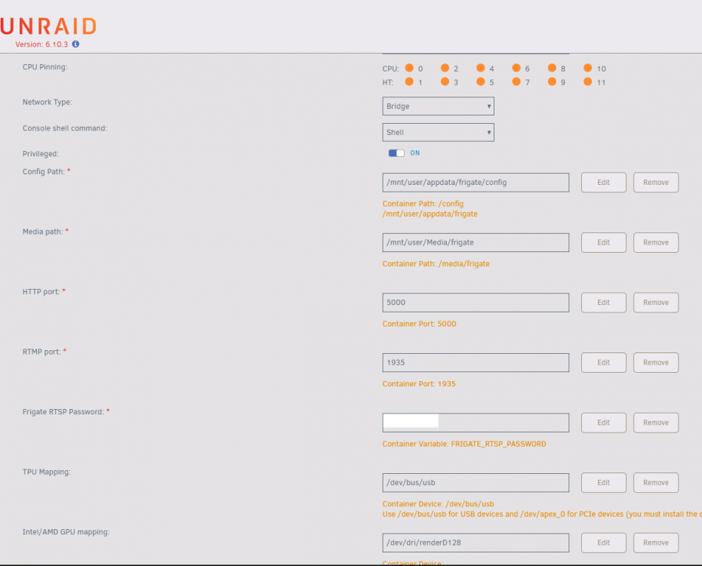Click Remove for RTMP port
Screen dimensions: 702x566
656,362
